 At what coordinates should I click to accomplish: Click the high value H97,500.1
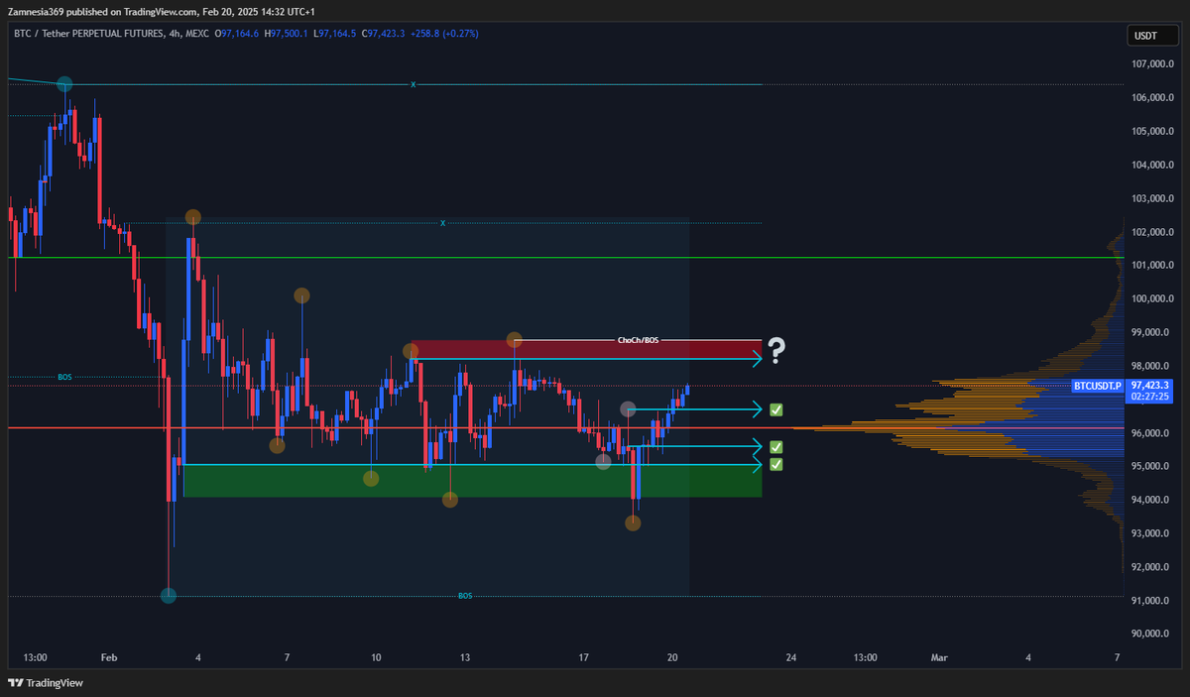[288, 33]
